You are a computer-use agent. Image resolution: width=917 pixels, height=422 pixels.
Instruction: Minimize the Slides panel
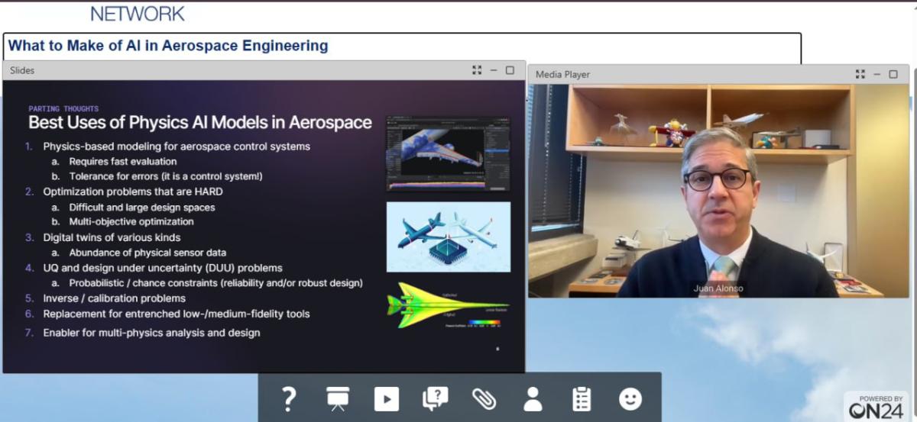click(494, 70)
